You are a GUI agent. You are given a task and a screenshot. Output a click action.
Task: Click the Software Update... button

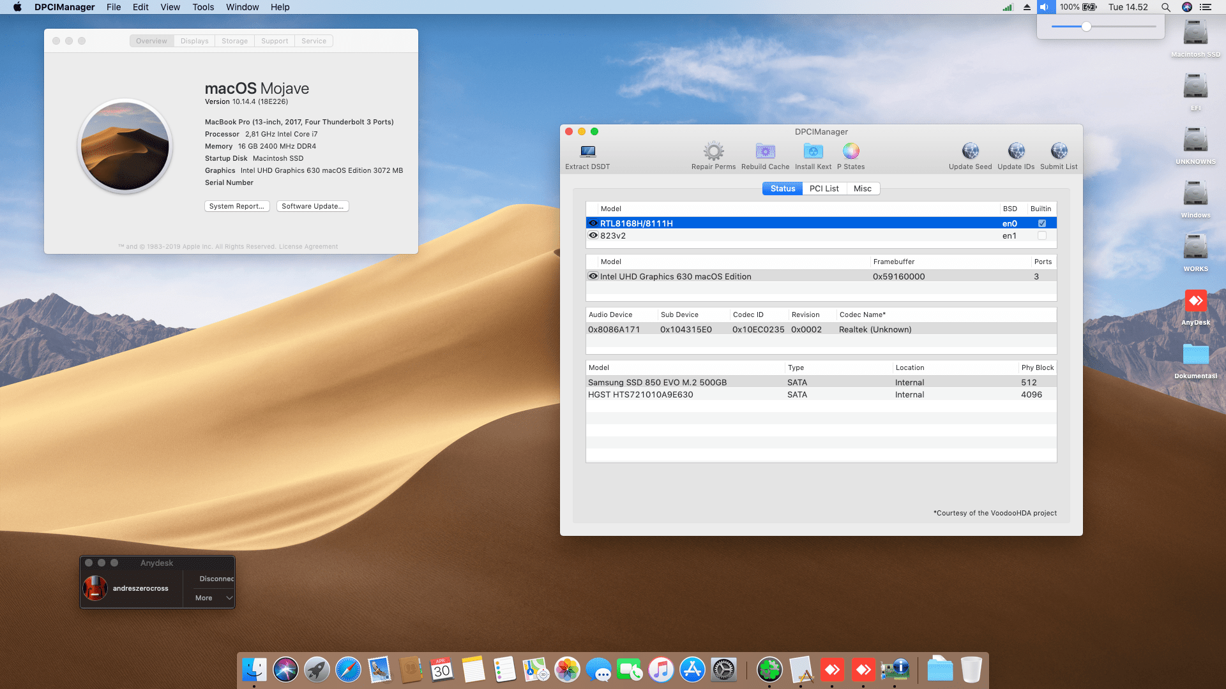(x=312, y=206)
